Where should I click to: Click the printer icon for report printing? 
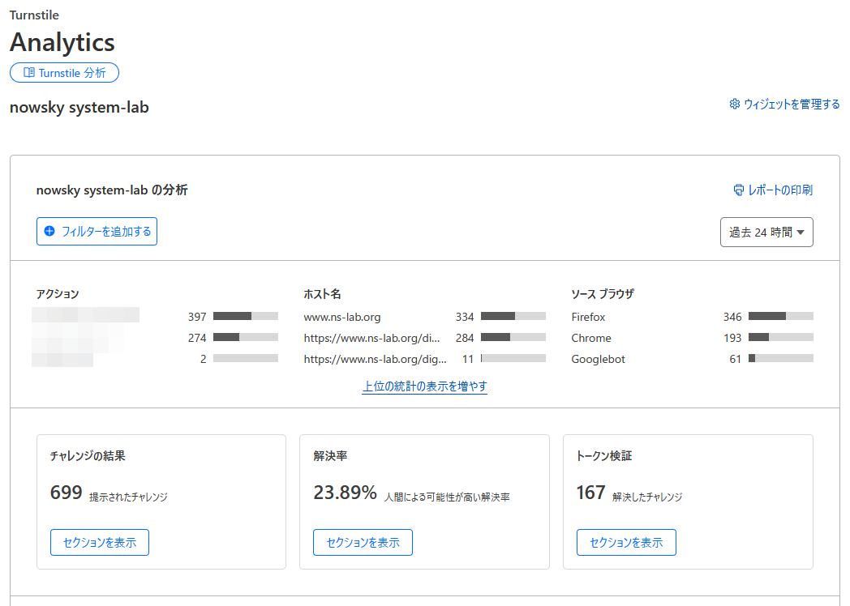[738, 190]
